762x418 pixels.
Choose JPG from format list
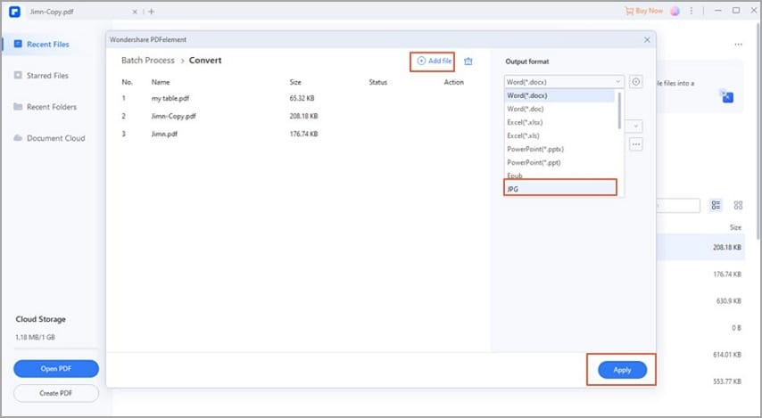click(560, 189)
